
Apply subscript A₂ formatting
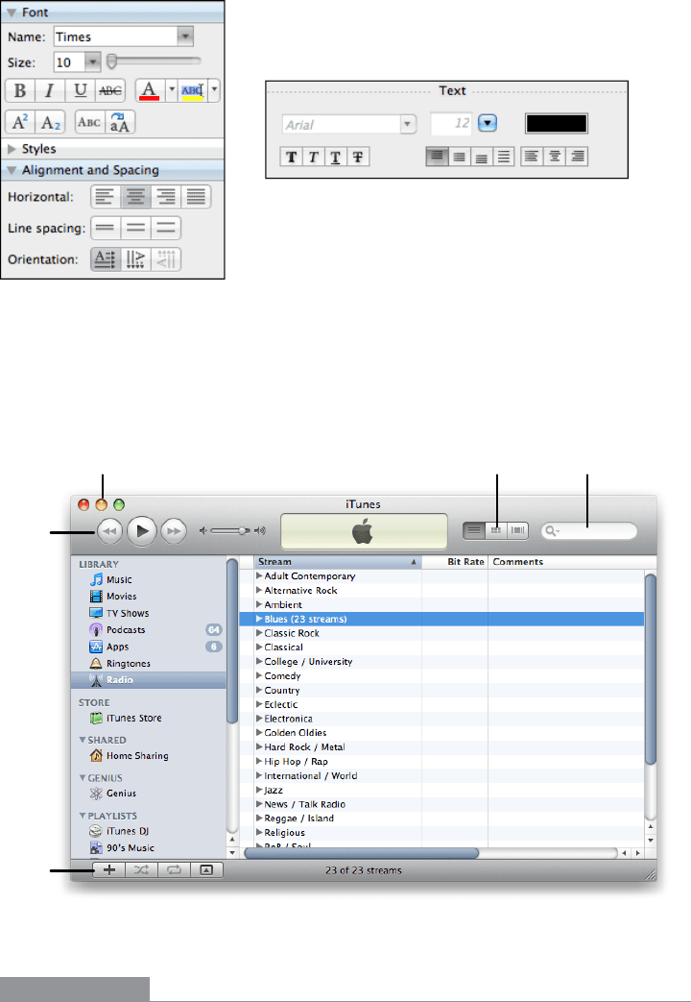(x=50, y=122)
